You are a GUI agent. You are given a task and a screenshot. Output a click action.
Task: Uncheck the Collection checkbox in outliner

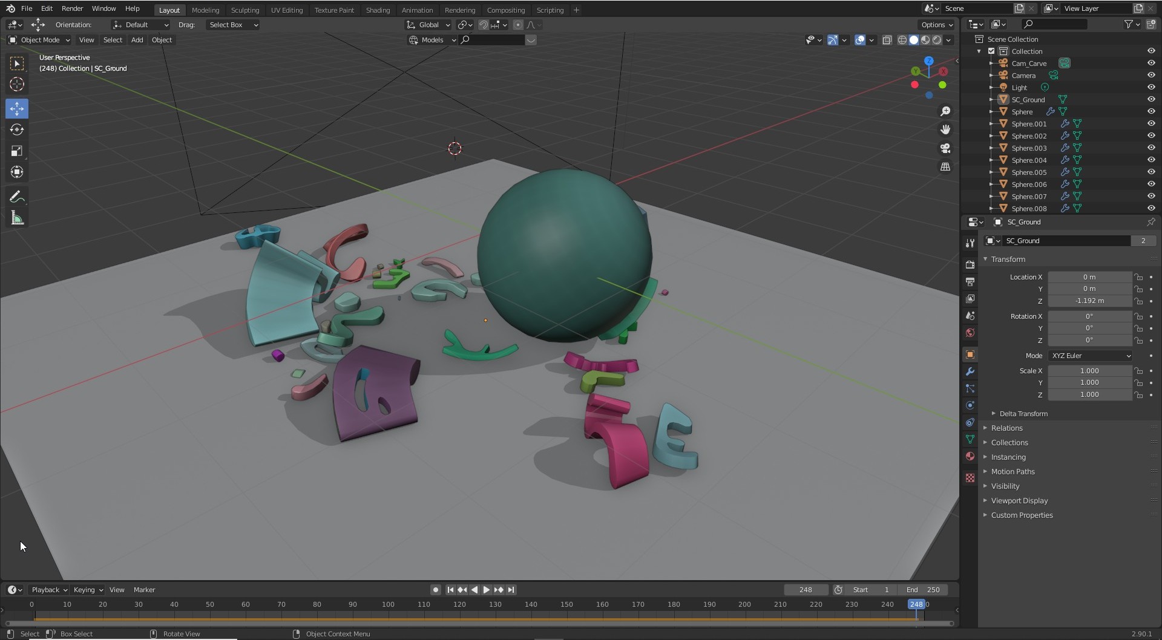click(x=991, y=51)
